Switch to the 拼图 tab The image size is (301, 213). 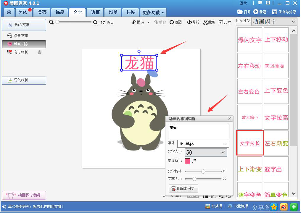tap(131, 12)
